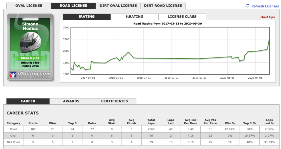Click the Road wins value 23
This screenshot has width=281, height=149.
[x=53, y=129]
